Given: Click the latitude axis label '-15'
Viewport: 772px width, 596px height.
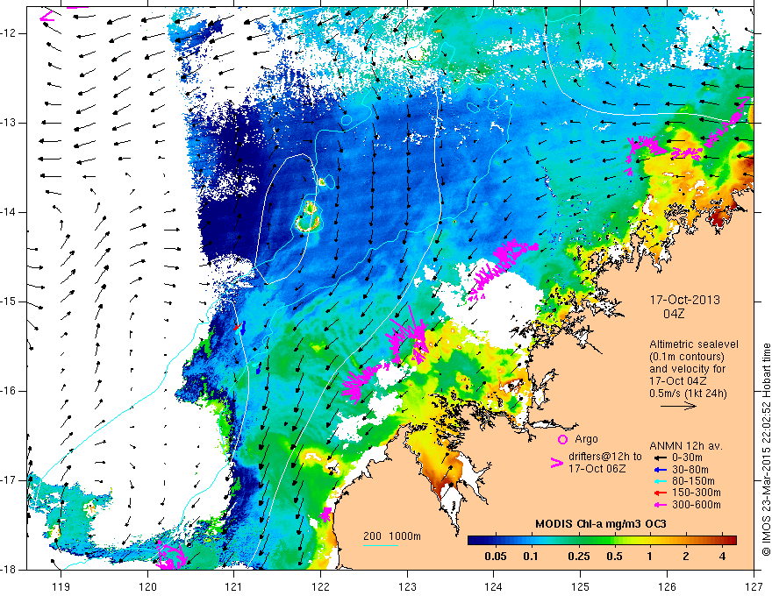Looking at the screenshot, I should point(9,302).
